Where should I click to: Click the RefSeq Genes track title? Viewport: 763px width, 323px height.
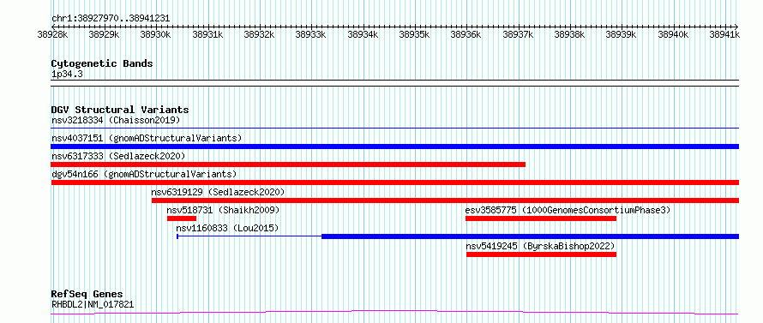87,295
